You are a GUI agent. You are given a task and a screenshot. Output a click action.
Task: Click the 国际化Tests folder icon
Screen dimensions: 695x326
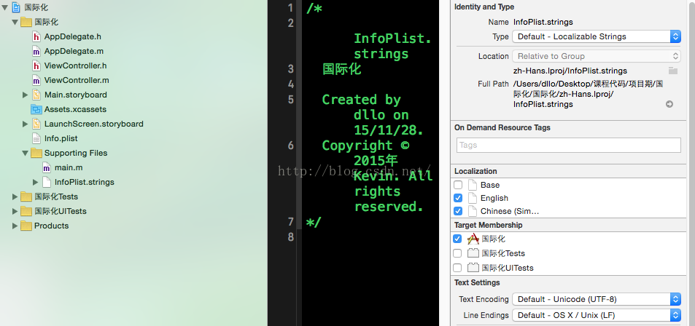(x=26, y=196)
